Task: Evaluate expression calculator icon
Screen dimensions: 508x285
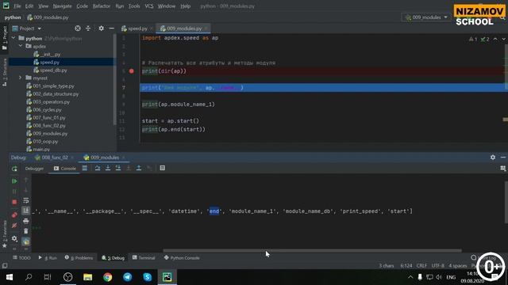Action: [x=162, y=168]
